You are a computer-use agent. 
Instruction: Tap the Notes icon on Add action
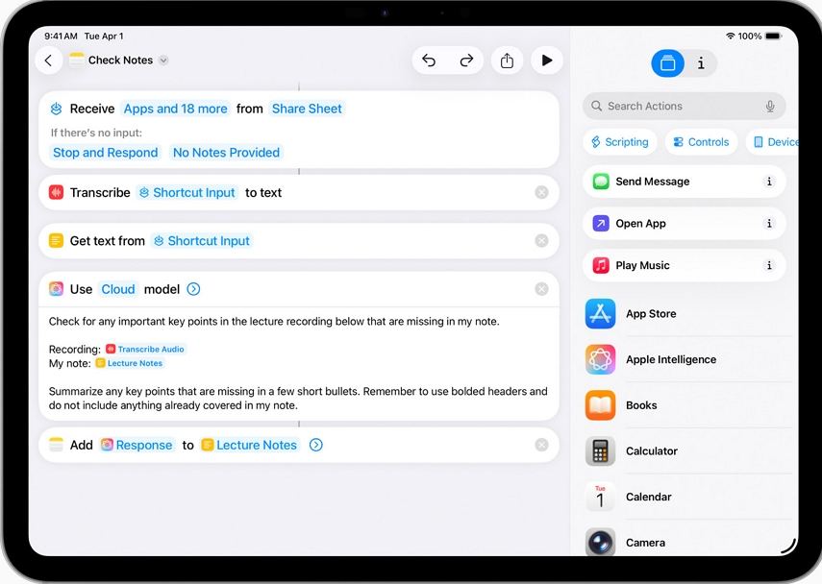point(56,445)
